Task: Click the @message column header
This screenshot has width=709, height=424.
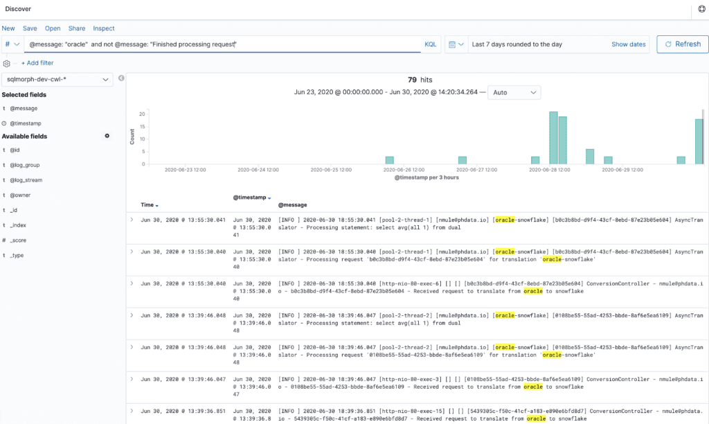Action: tap(292, 205)
